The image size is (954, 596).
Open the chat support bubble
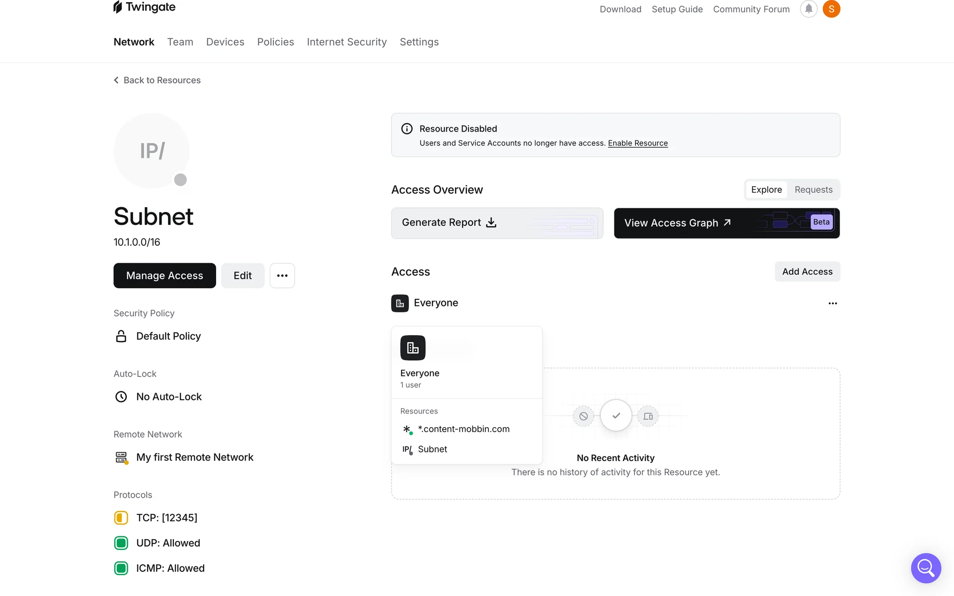(x=926, y=568)
